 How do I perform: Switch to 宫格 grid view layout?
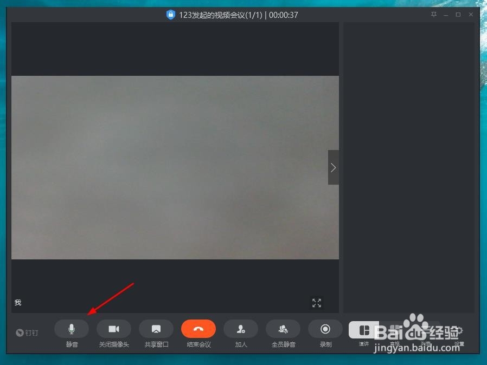pos(395,329)
